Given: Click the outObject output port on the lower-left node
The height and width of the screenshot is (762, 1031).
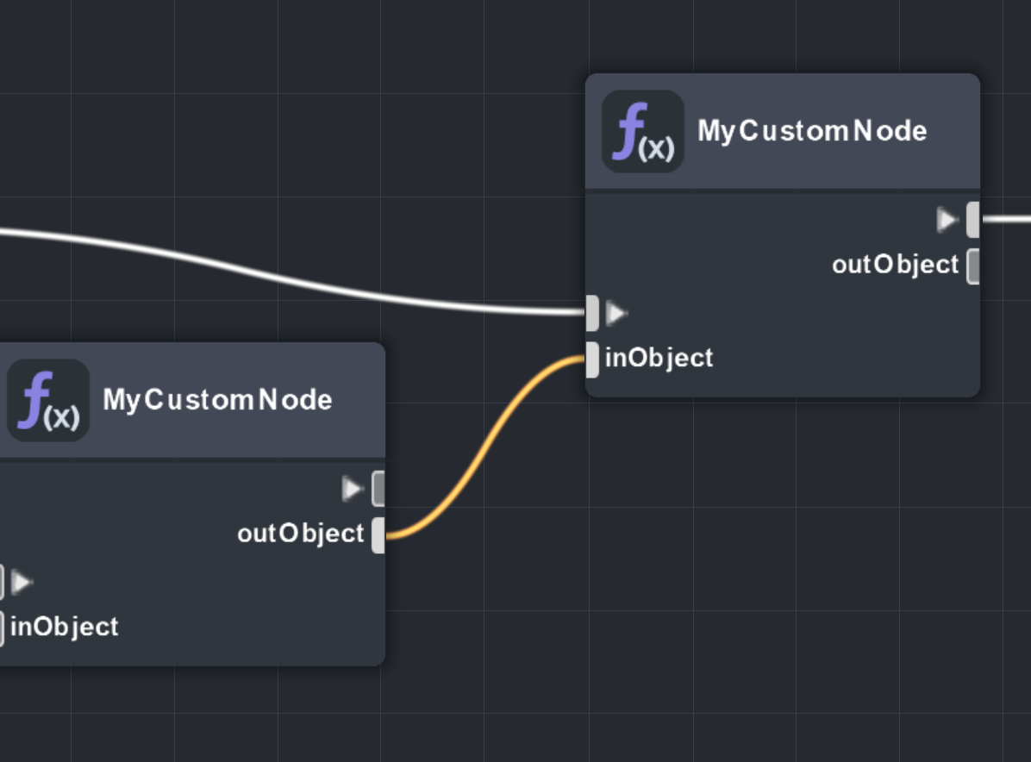Looking at the screenshot, I should [378, 535].
